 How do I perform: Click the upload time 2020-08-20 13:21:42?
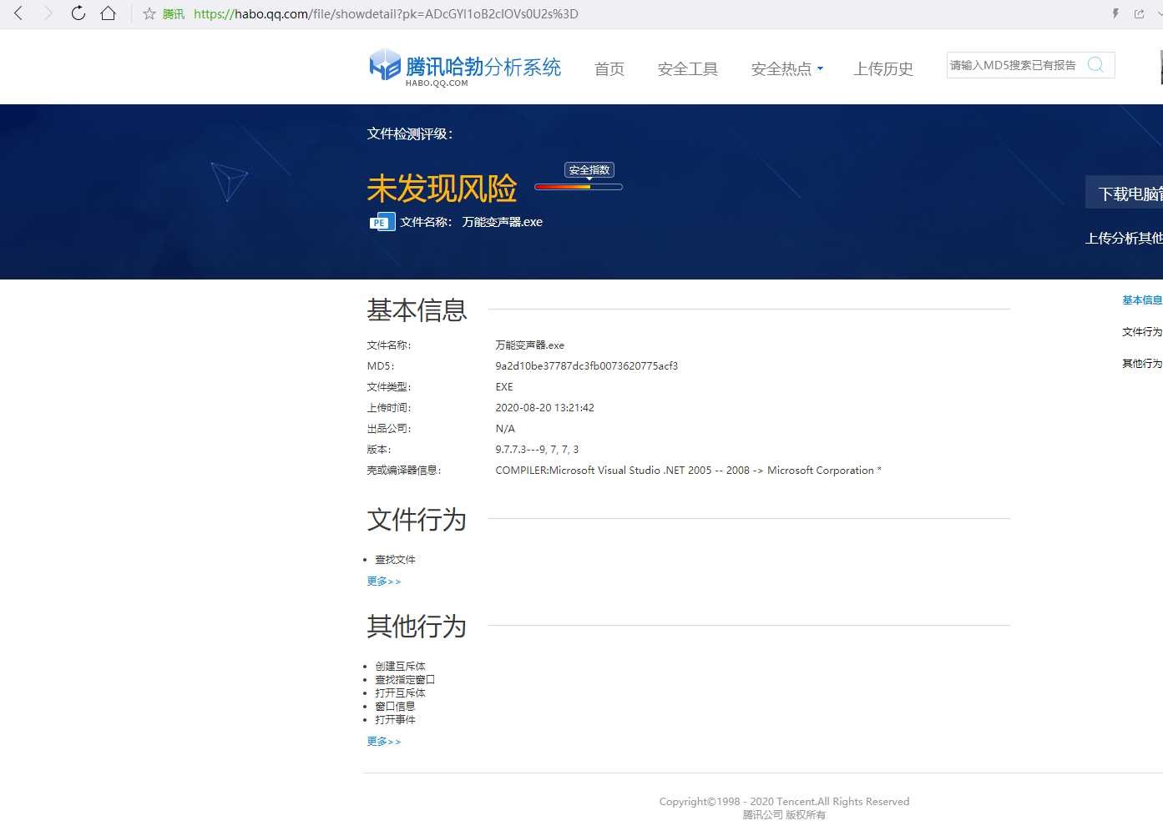click(545, 408)
